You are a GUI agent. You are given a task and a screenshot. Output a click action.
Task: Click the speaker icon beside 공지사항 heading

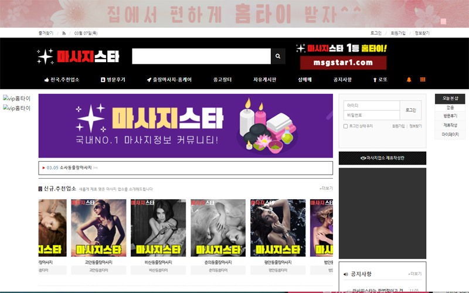[x=346, y=274]
